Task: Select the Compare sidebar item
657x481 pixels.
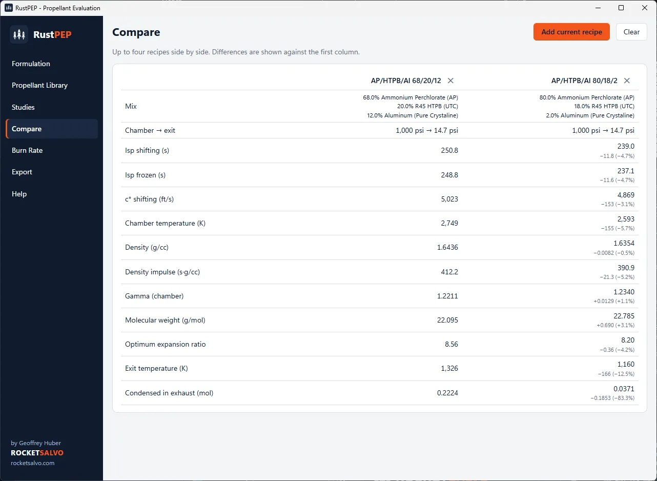Action: click(x=51, y=129)
